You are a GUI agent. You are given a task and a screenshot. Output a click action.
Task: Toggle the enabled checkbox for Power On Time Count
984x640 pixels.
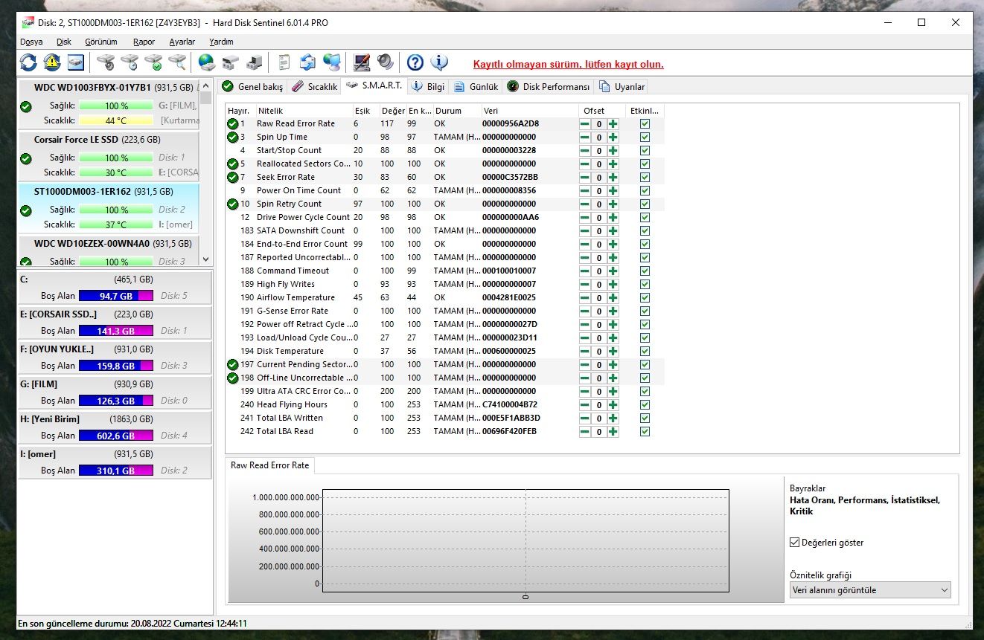coord(645,191)
